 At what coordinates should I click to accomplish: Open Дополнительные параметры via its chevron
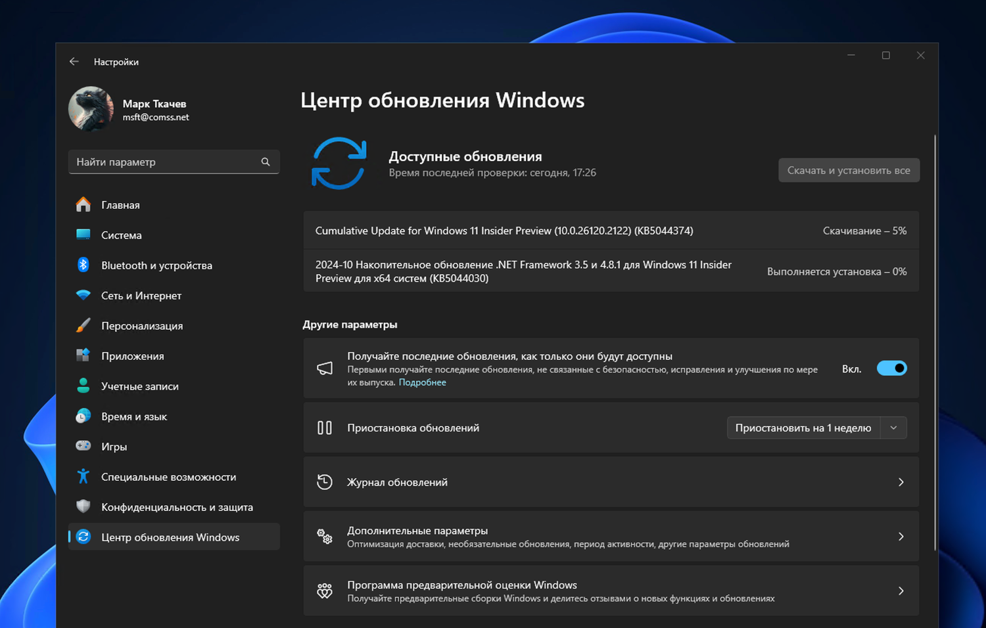point(901,537)
